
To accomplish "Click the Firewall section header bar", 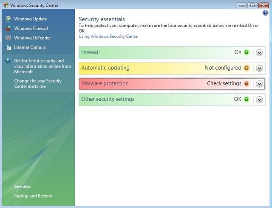I will 172,52.
